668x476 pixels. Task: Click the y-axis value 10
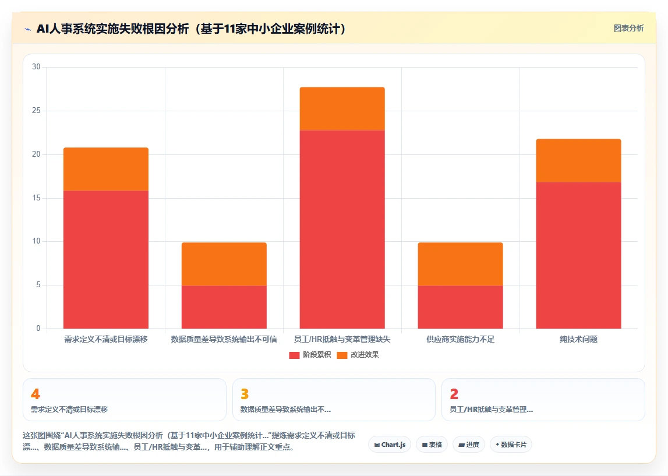pyautogui.click(x=36, y=241)
